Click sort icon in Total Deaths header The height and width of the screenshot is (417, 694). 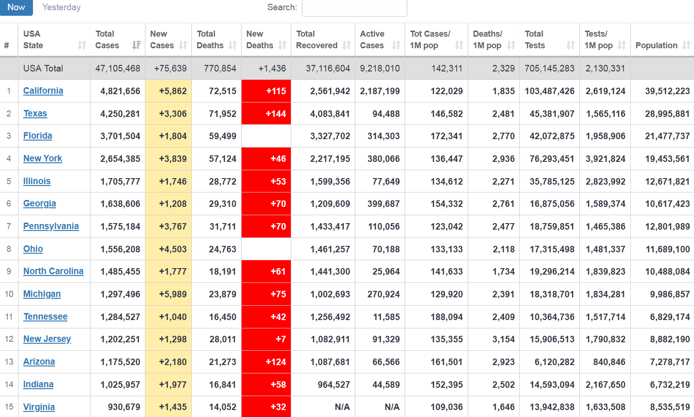pos(233,45)
